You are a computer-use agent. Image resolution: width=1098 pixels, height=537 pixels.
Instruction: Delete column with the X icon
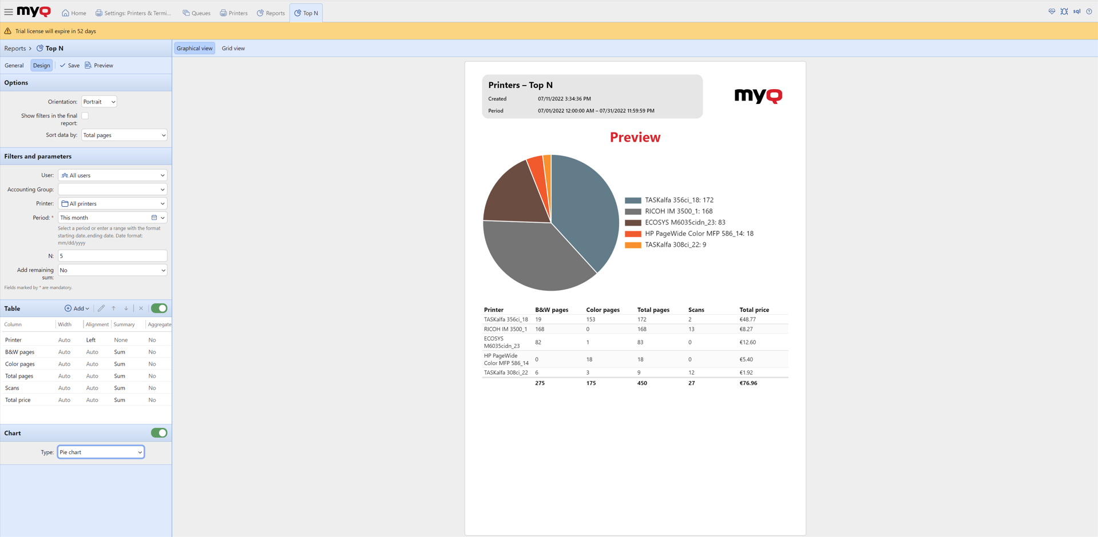(x=141, y=308)
